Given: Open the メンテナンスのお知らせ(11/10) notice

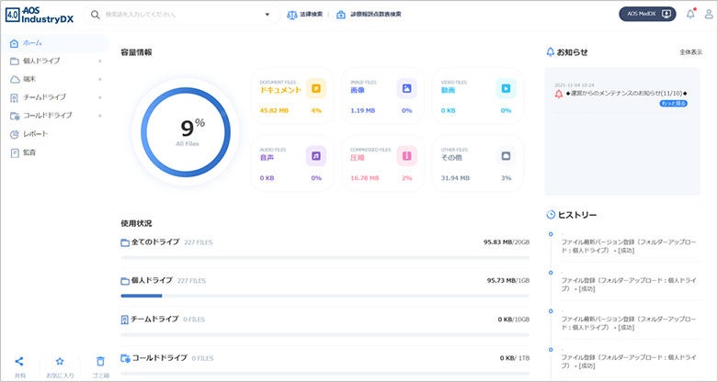Looking at the screenshot, I should pyautogui.click(x=627, y=94).
